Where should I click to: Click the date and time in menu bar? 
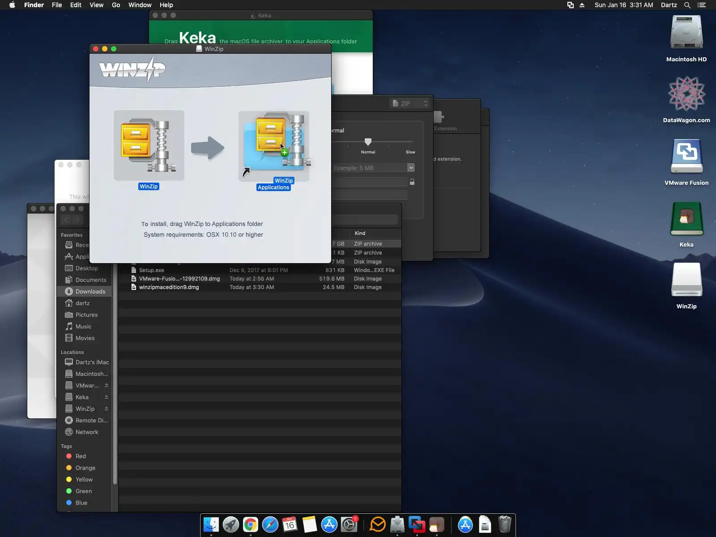[624, 5]
